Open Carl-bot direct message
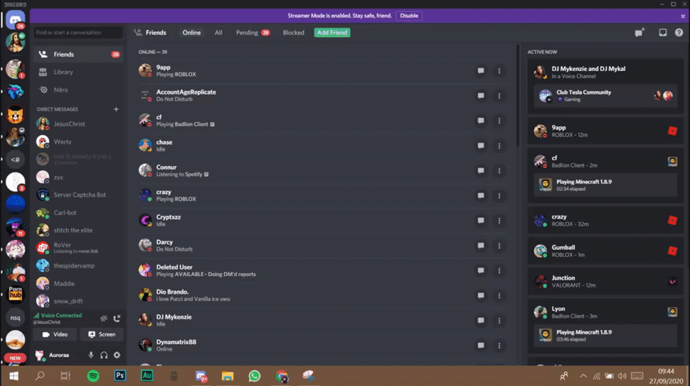690x386 pixels. click(x=79, y=213)
